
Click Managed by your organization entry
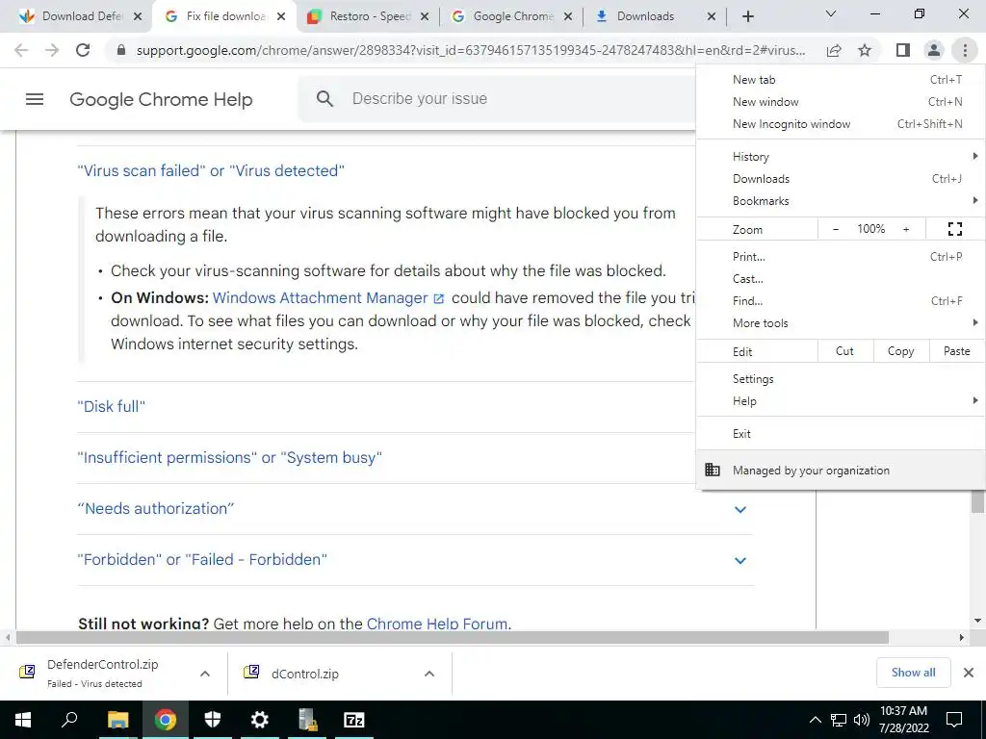(x=841, y=470)
